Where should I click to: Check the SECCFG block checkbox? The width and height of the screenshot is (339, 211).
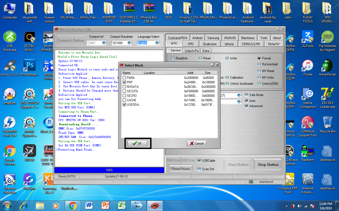click(x=124, y=91)
